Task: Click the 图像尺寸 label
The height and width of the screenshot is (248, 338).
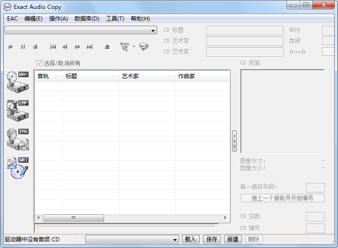Action: point(253,161)
